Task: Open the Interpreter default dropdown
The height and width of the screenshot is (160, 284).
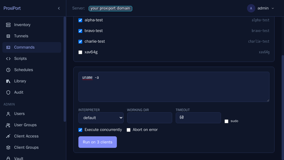Action: coord(101,118)
